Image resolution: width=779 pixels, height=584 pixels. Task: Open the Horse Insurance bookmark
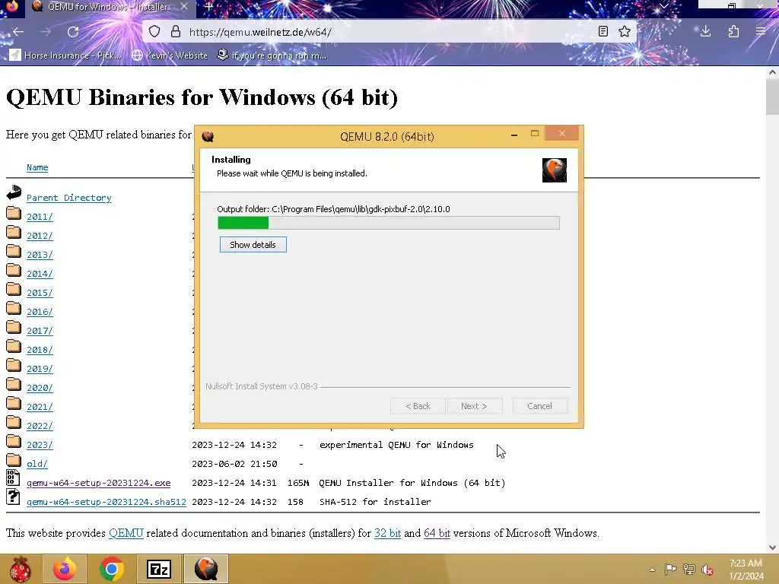(66, 55)
